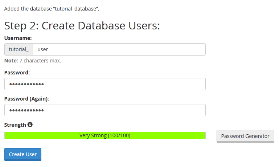Viewport: 279px width, 167px height.
Task: Click the 'Password:' label
Action: (x=17, y=73)
